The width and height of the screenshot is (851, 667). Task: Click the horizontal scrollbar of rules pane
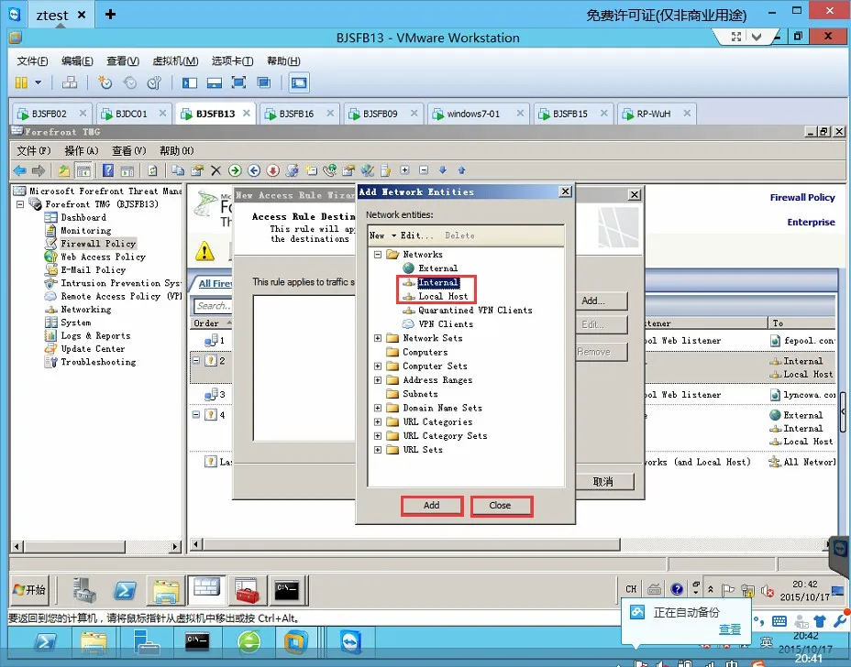[x=412, y=544]
